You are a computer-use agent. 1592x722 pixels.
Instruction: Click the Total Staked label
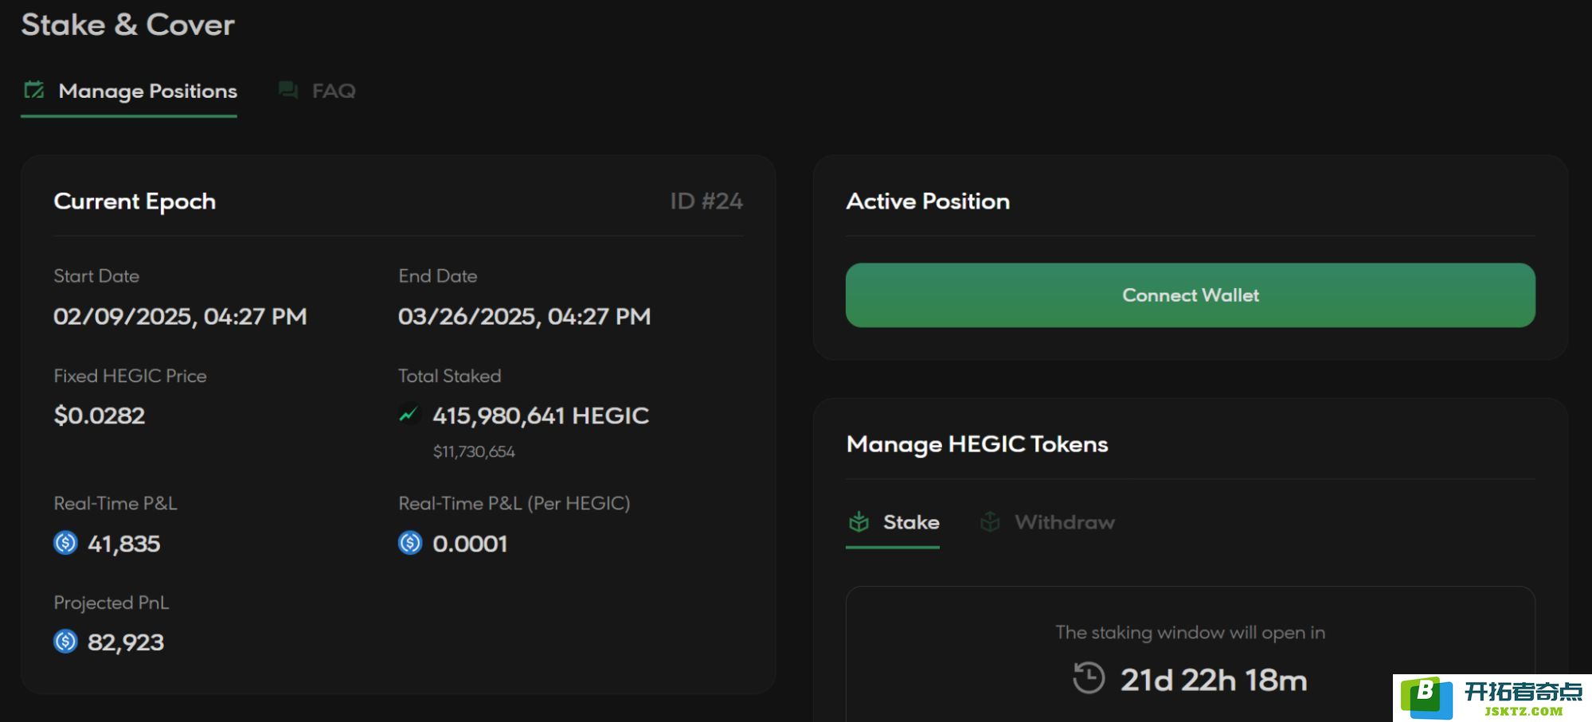(450, 377)
